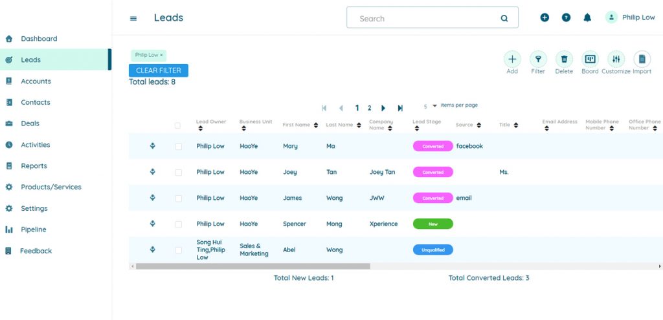Click the help question mark icon
The height and width of the screenshot is (320, 663).
566,18
